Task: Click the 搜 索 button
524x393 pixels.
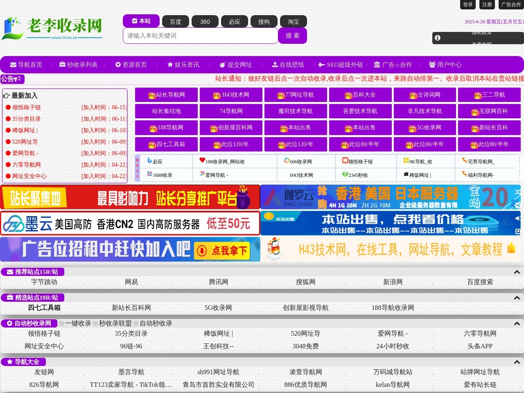Action: (293, 36)
